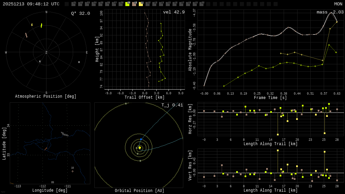Click the mass -2.03 readout

click(x=330, y=12)
